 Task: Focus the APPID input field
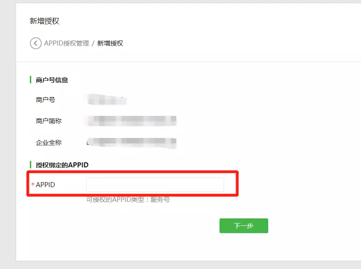(x=155, y=185)
